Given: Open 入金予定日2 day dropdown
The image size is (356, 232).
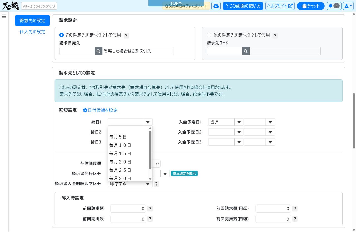Looking at the screenshot, I should click(x=270, y=132).
